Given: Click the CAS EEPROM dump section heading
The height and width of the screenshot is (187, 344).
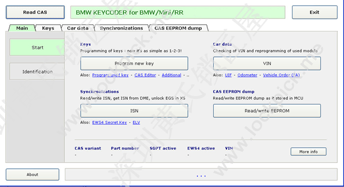Looking at the screenshot, I should (233, 91).
